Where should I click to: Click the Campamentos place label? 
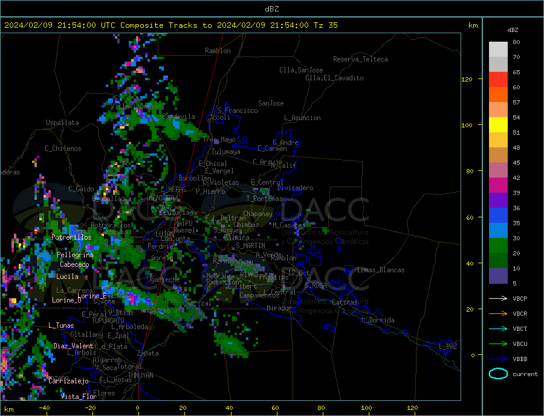click(x=259, y=295)
